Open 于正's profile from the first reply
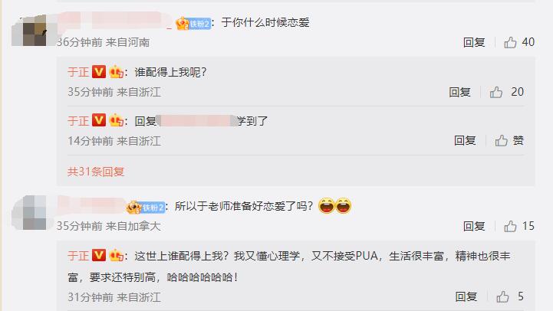Viewport: 553px width, 311px height. [78, 72]
